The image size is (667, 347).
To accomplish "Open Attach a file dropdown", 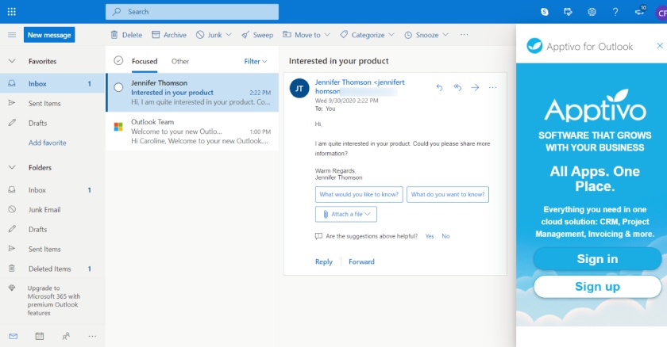I will 346,214.
